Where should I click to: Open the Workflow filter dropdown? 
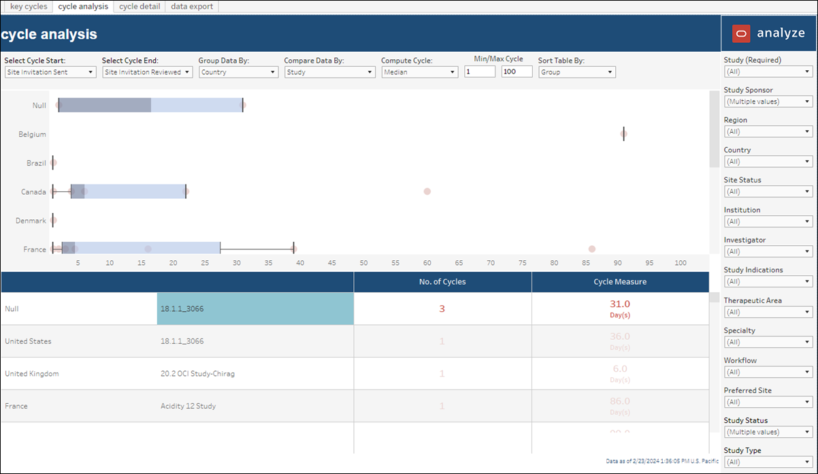coord(768,372)
